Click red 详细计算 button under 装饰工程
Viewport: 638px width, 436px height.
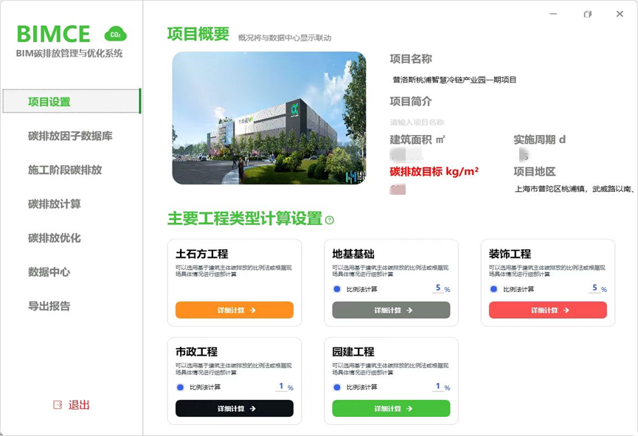pyautogui.click(x=547, y=310)
